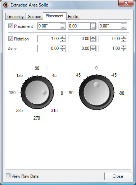136x185 pixels.
Task: Switch to the Surface tab
Action: pos(35,17)
